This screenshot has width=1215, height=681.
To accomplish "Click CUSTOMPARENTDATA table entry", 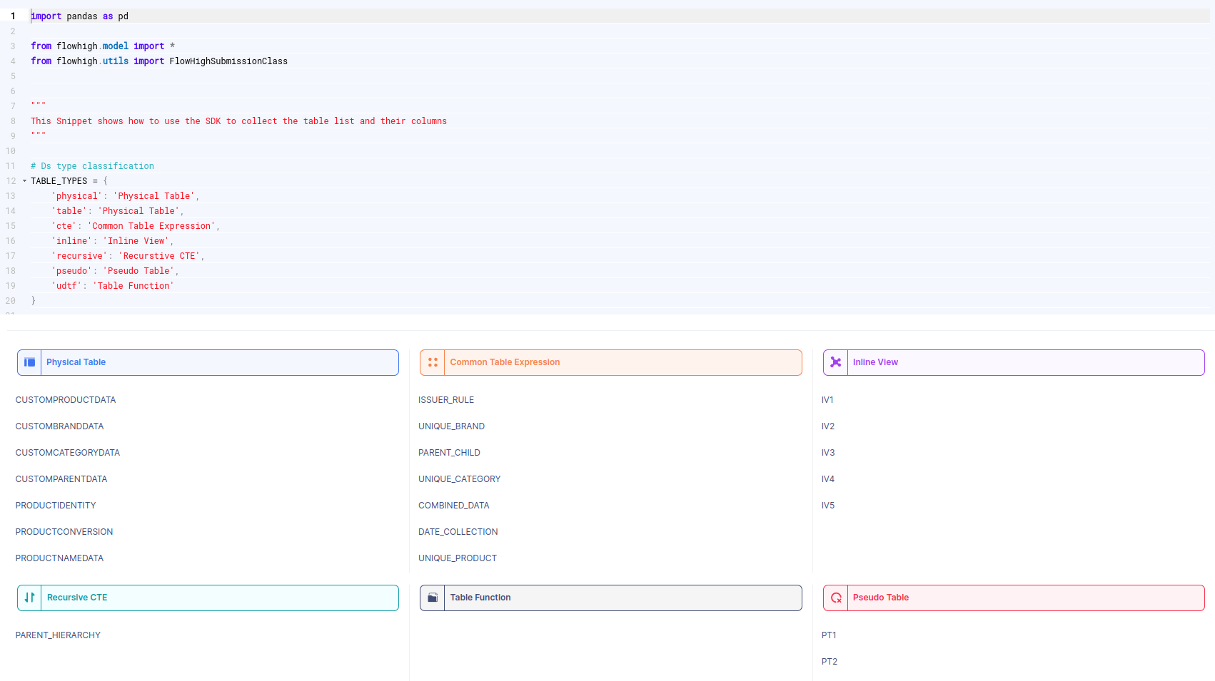I will pos(61,479).
